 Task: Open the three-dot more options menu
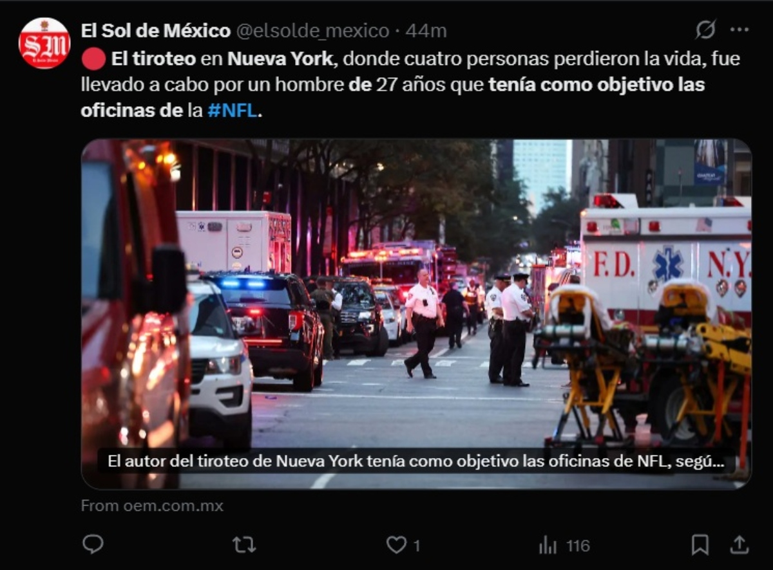tap(740, 30)
